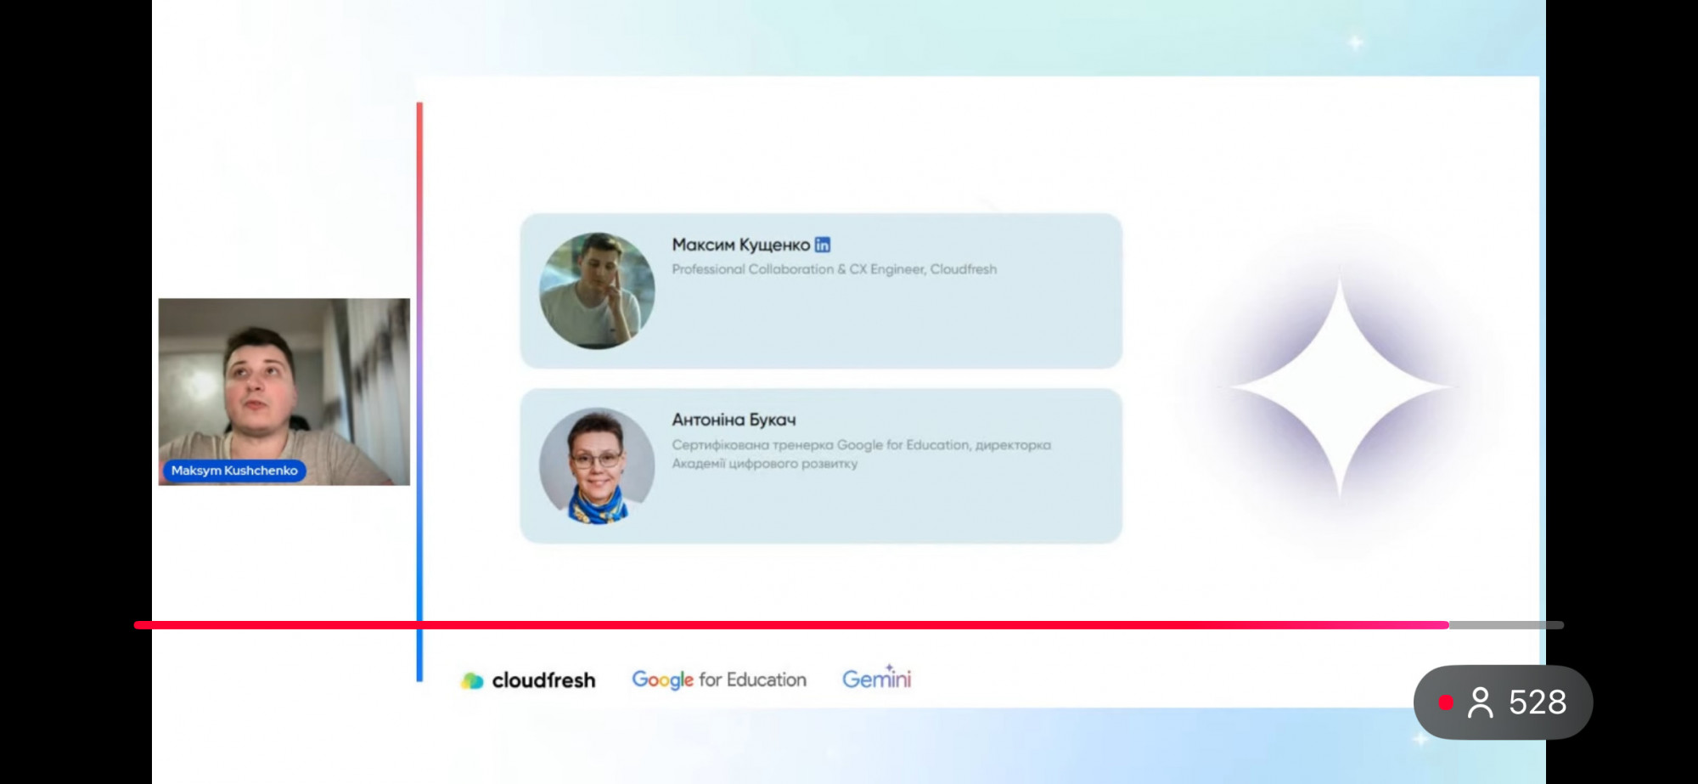The image size is (1698, 784).
Task: Select the Сертифікована тренерка Google description text
Action: (x=861, y=454)
